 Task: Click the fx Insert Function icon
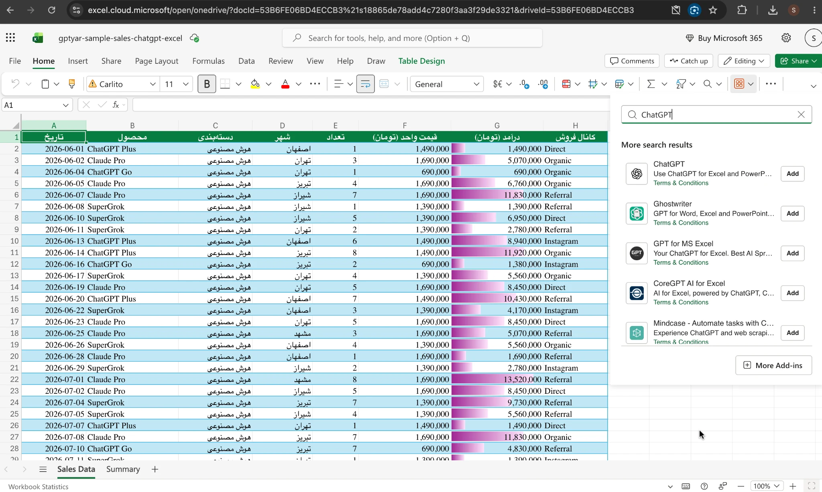[x=116, y=105]
